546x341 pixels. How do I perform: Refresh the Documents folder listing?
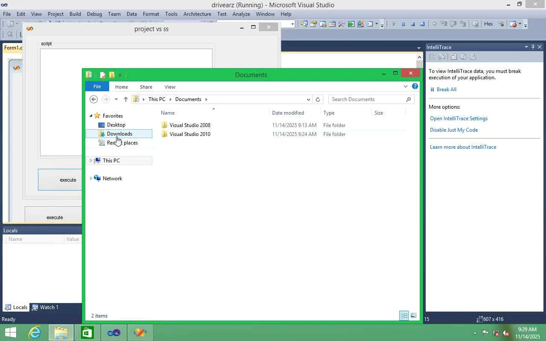pyautogui.click(x=317, y=99)
